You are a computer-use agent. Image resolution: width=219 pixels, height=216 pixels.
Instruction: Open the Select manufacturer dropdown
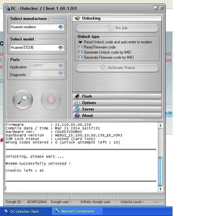coord(61,27)
